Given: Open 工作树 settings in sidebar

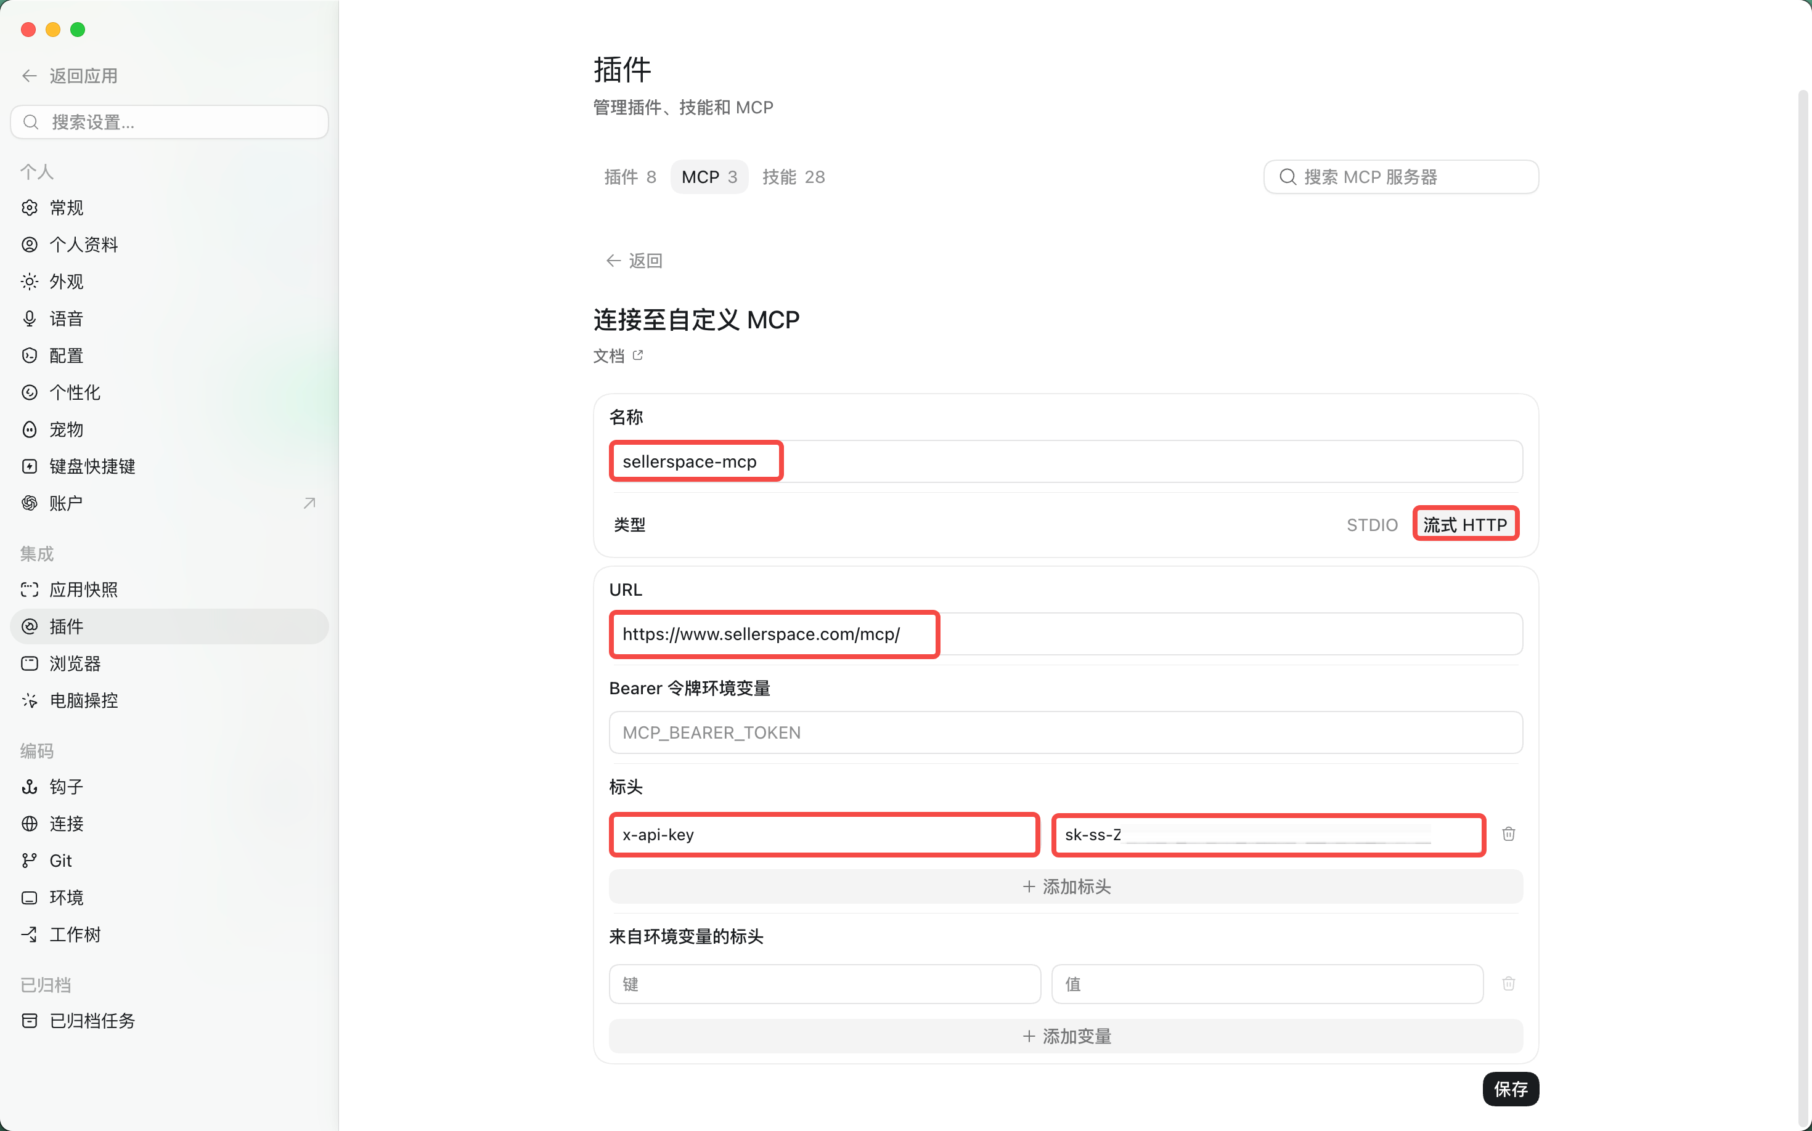Looking at the screenshot, I should (169, 934).
